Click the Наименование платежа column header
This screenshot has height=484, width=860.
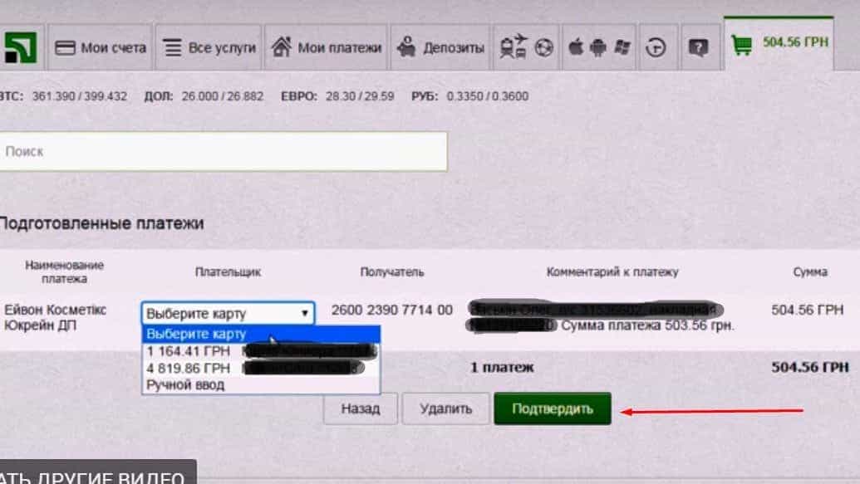[64, 271]
